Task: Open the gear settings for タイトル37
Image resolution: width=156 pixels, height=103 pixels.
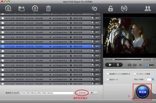Action: (x=93, y=60)
